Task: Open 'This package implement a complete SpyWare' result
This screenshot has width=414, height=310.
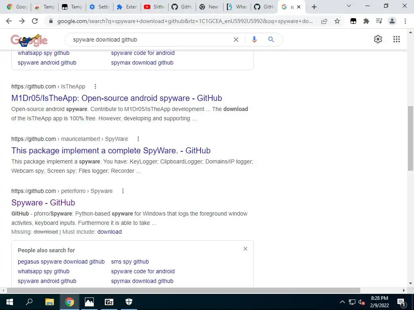Action: coord(111,151)
